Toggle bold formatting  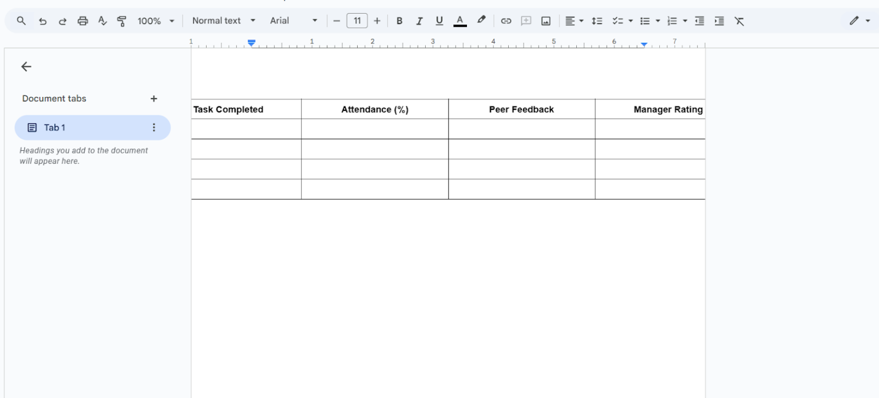point(399,21)
